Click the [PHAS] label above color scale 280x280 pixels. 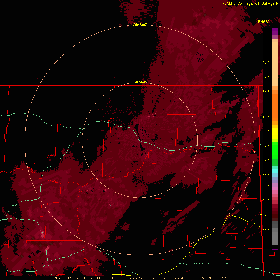pos(263,21)
